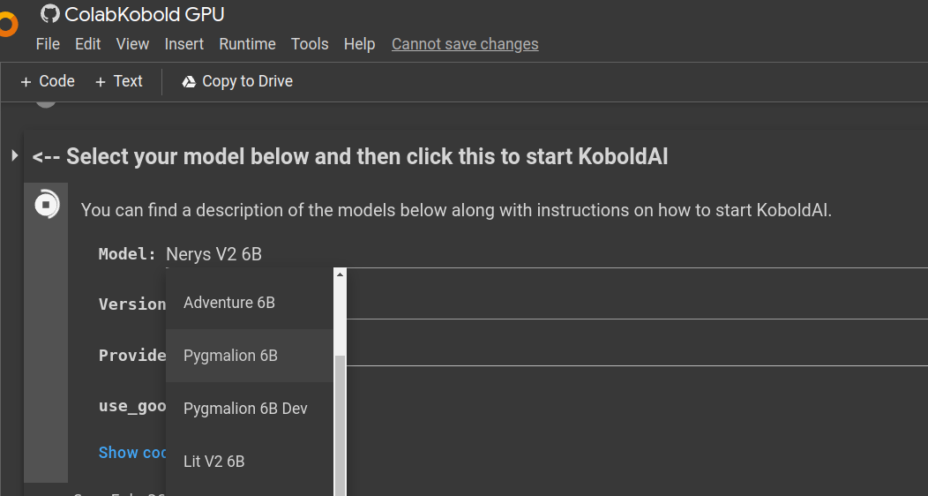Screen dimensions: 928x496
Task: Select Lit V2 6B model
Action: [213, 461]
